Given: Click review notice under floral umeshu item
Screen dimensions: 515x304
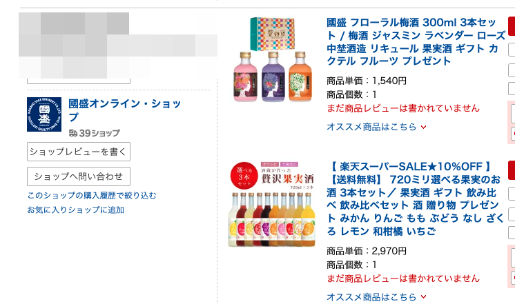Looking at the screenshot, I should tap(402, 108).
